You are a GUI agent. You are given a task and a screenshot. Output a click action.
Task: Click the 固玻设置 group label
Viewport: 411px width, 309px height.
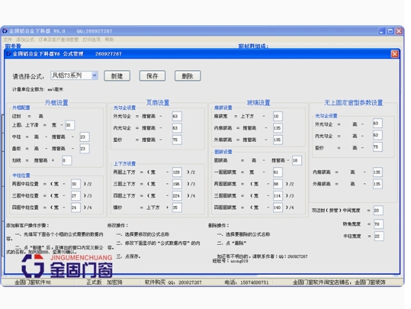tap(223, 152)
